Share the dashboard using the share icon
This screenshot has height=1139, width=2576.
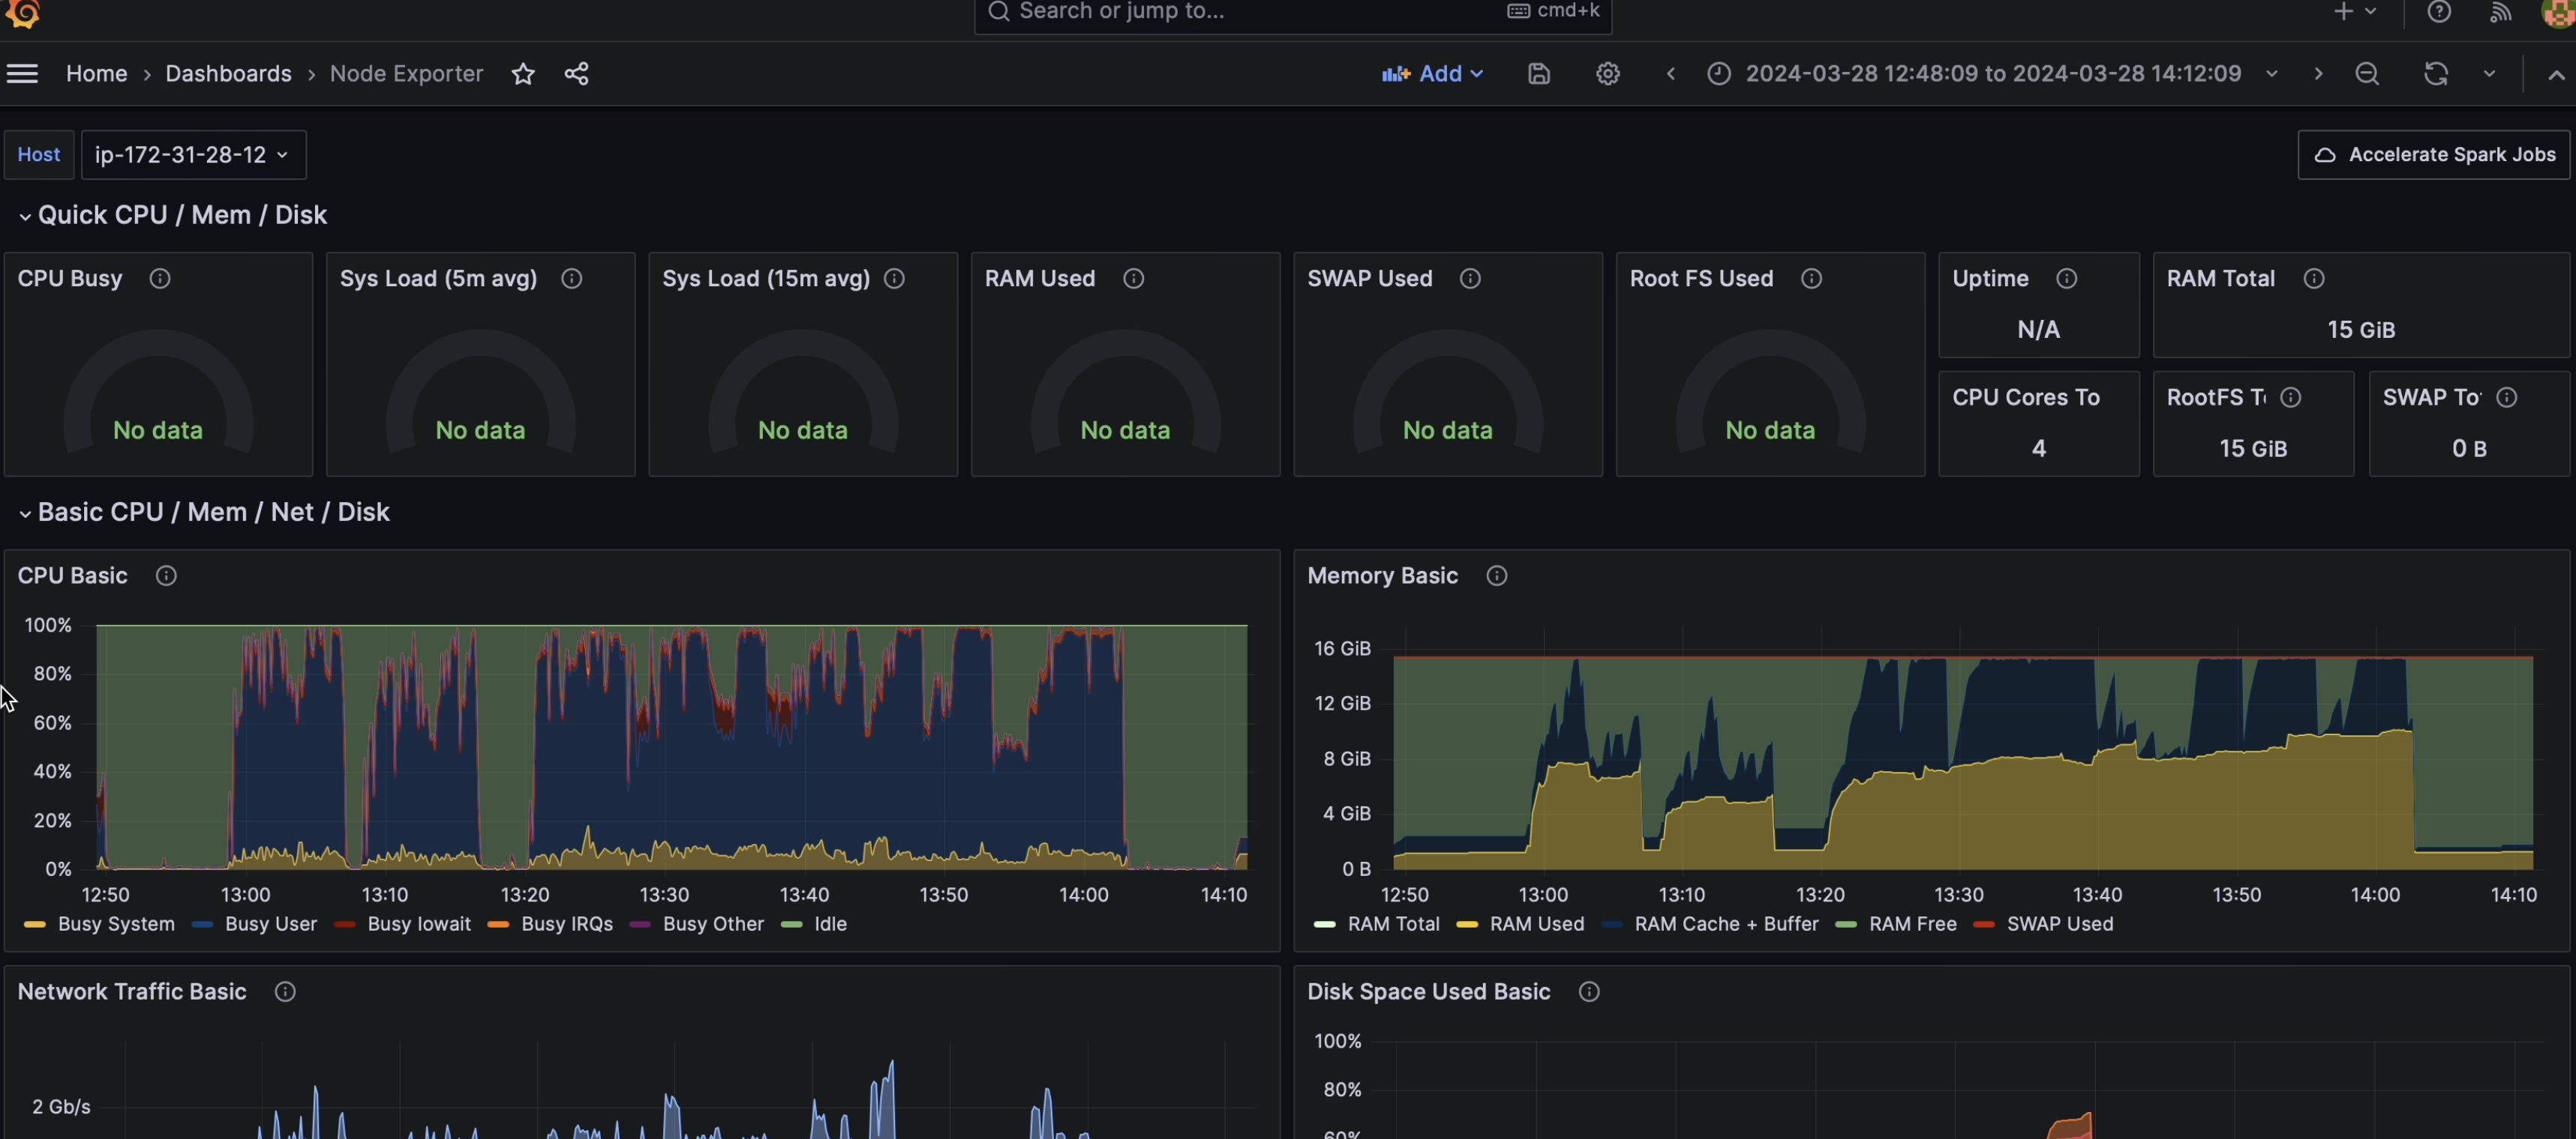click(x=576, y=73)
